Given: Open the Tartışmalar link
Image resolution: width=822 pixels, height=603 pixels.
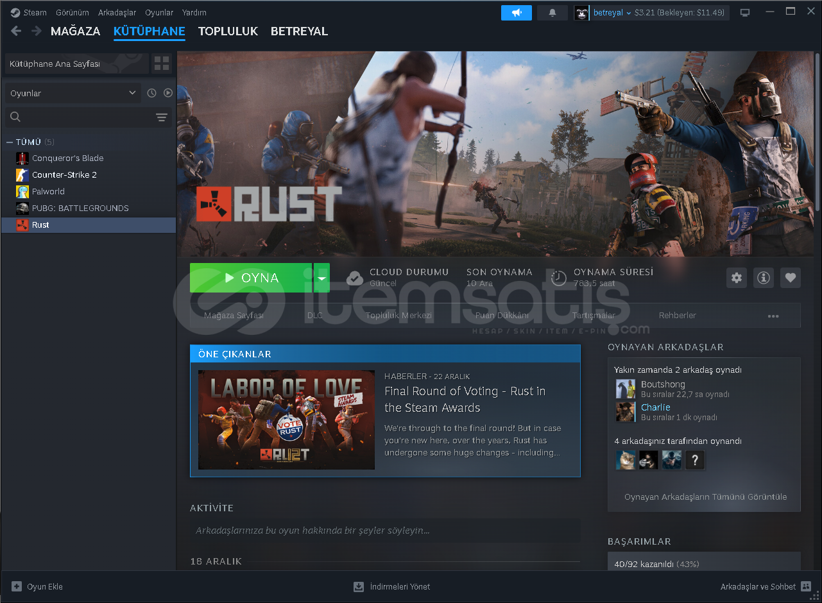Looking at the screenshot, I should [x=594, y=316].
